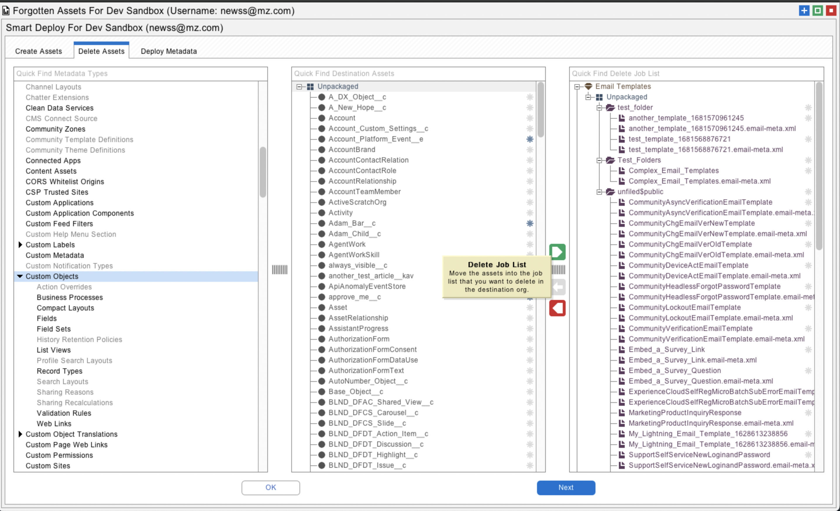Click the green move-to-job-list arrow icon
840x511 pixels.
point(557,252)
